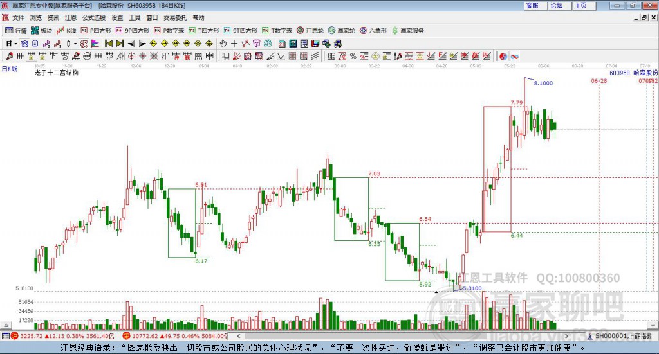This screenshot has width=659, height=354.
Task: Activate the crosshair cursor tool
Action: tap(234, 44)
